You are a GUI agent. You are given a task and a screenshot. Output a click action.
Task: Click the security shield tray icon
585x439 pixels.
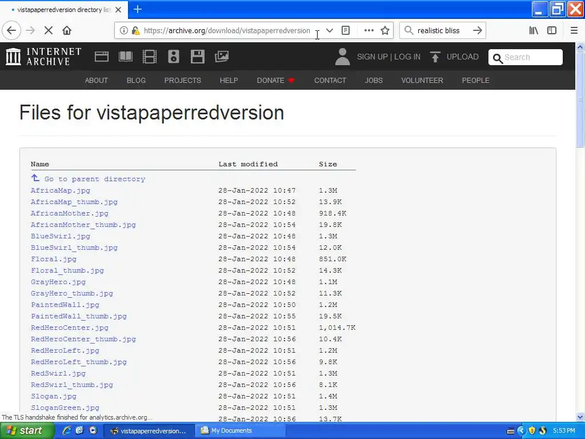coord(532,430)
